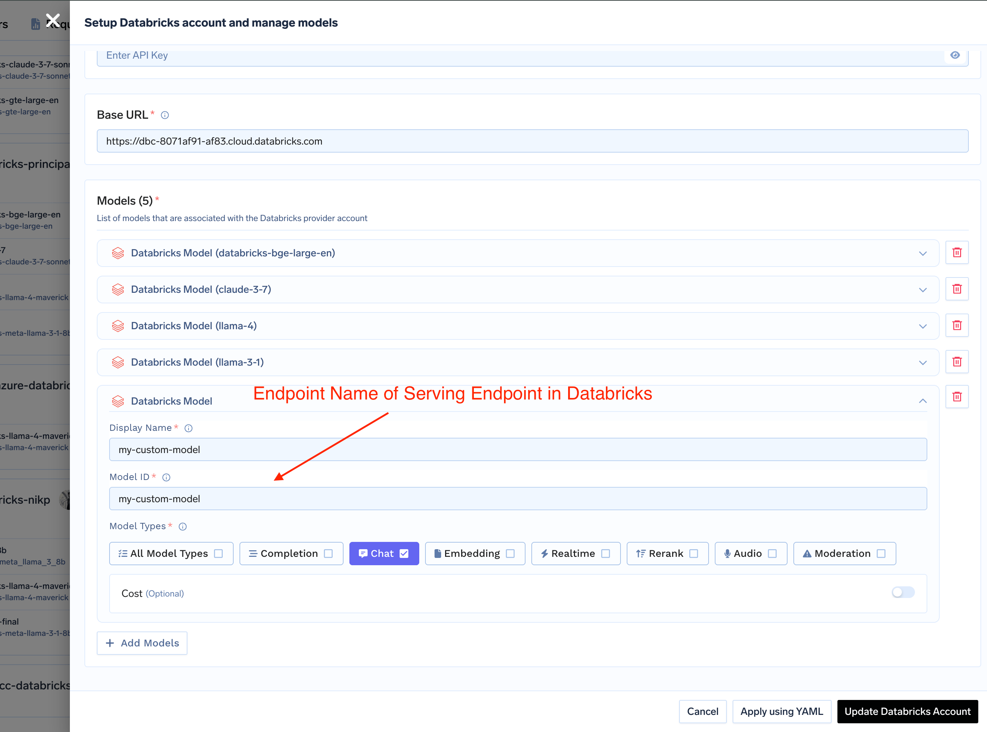Click stack icon of expanded Databricks Model
The height and width of the screenshot is (732, 987).
pyautogui.click(x=118, y=401)
